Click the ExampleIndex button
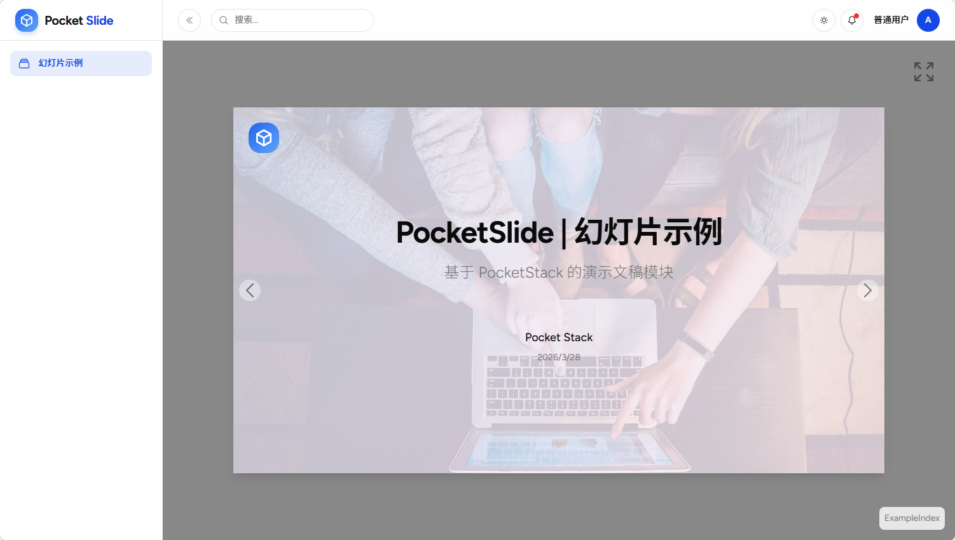This screenshot has height=540, width=955. (912, 518)
